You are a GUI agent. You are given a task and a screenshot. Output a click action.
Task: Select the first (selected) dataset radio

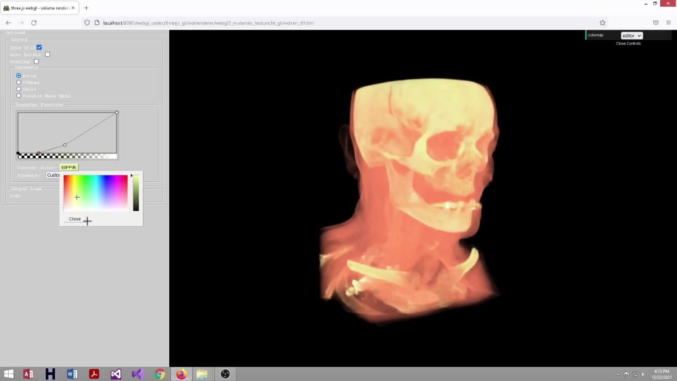[18, 76]
